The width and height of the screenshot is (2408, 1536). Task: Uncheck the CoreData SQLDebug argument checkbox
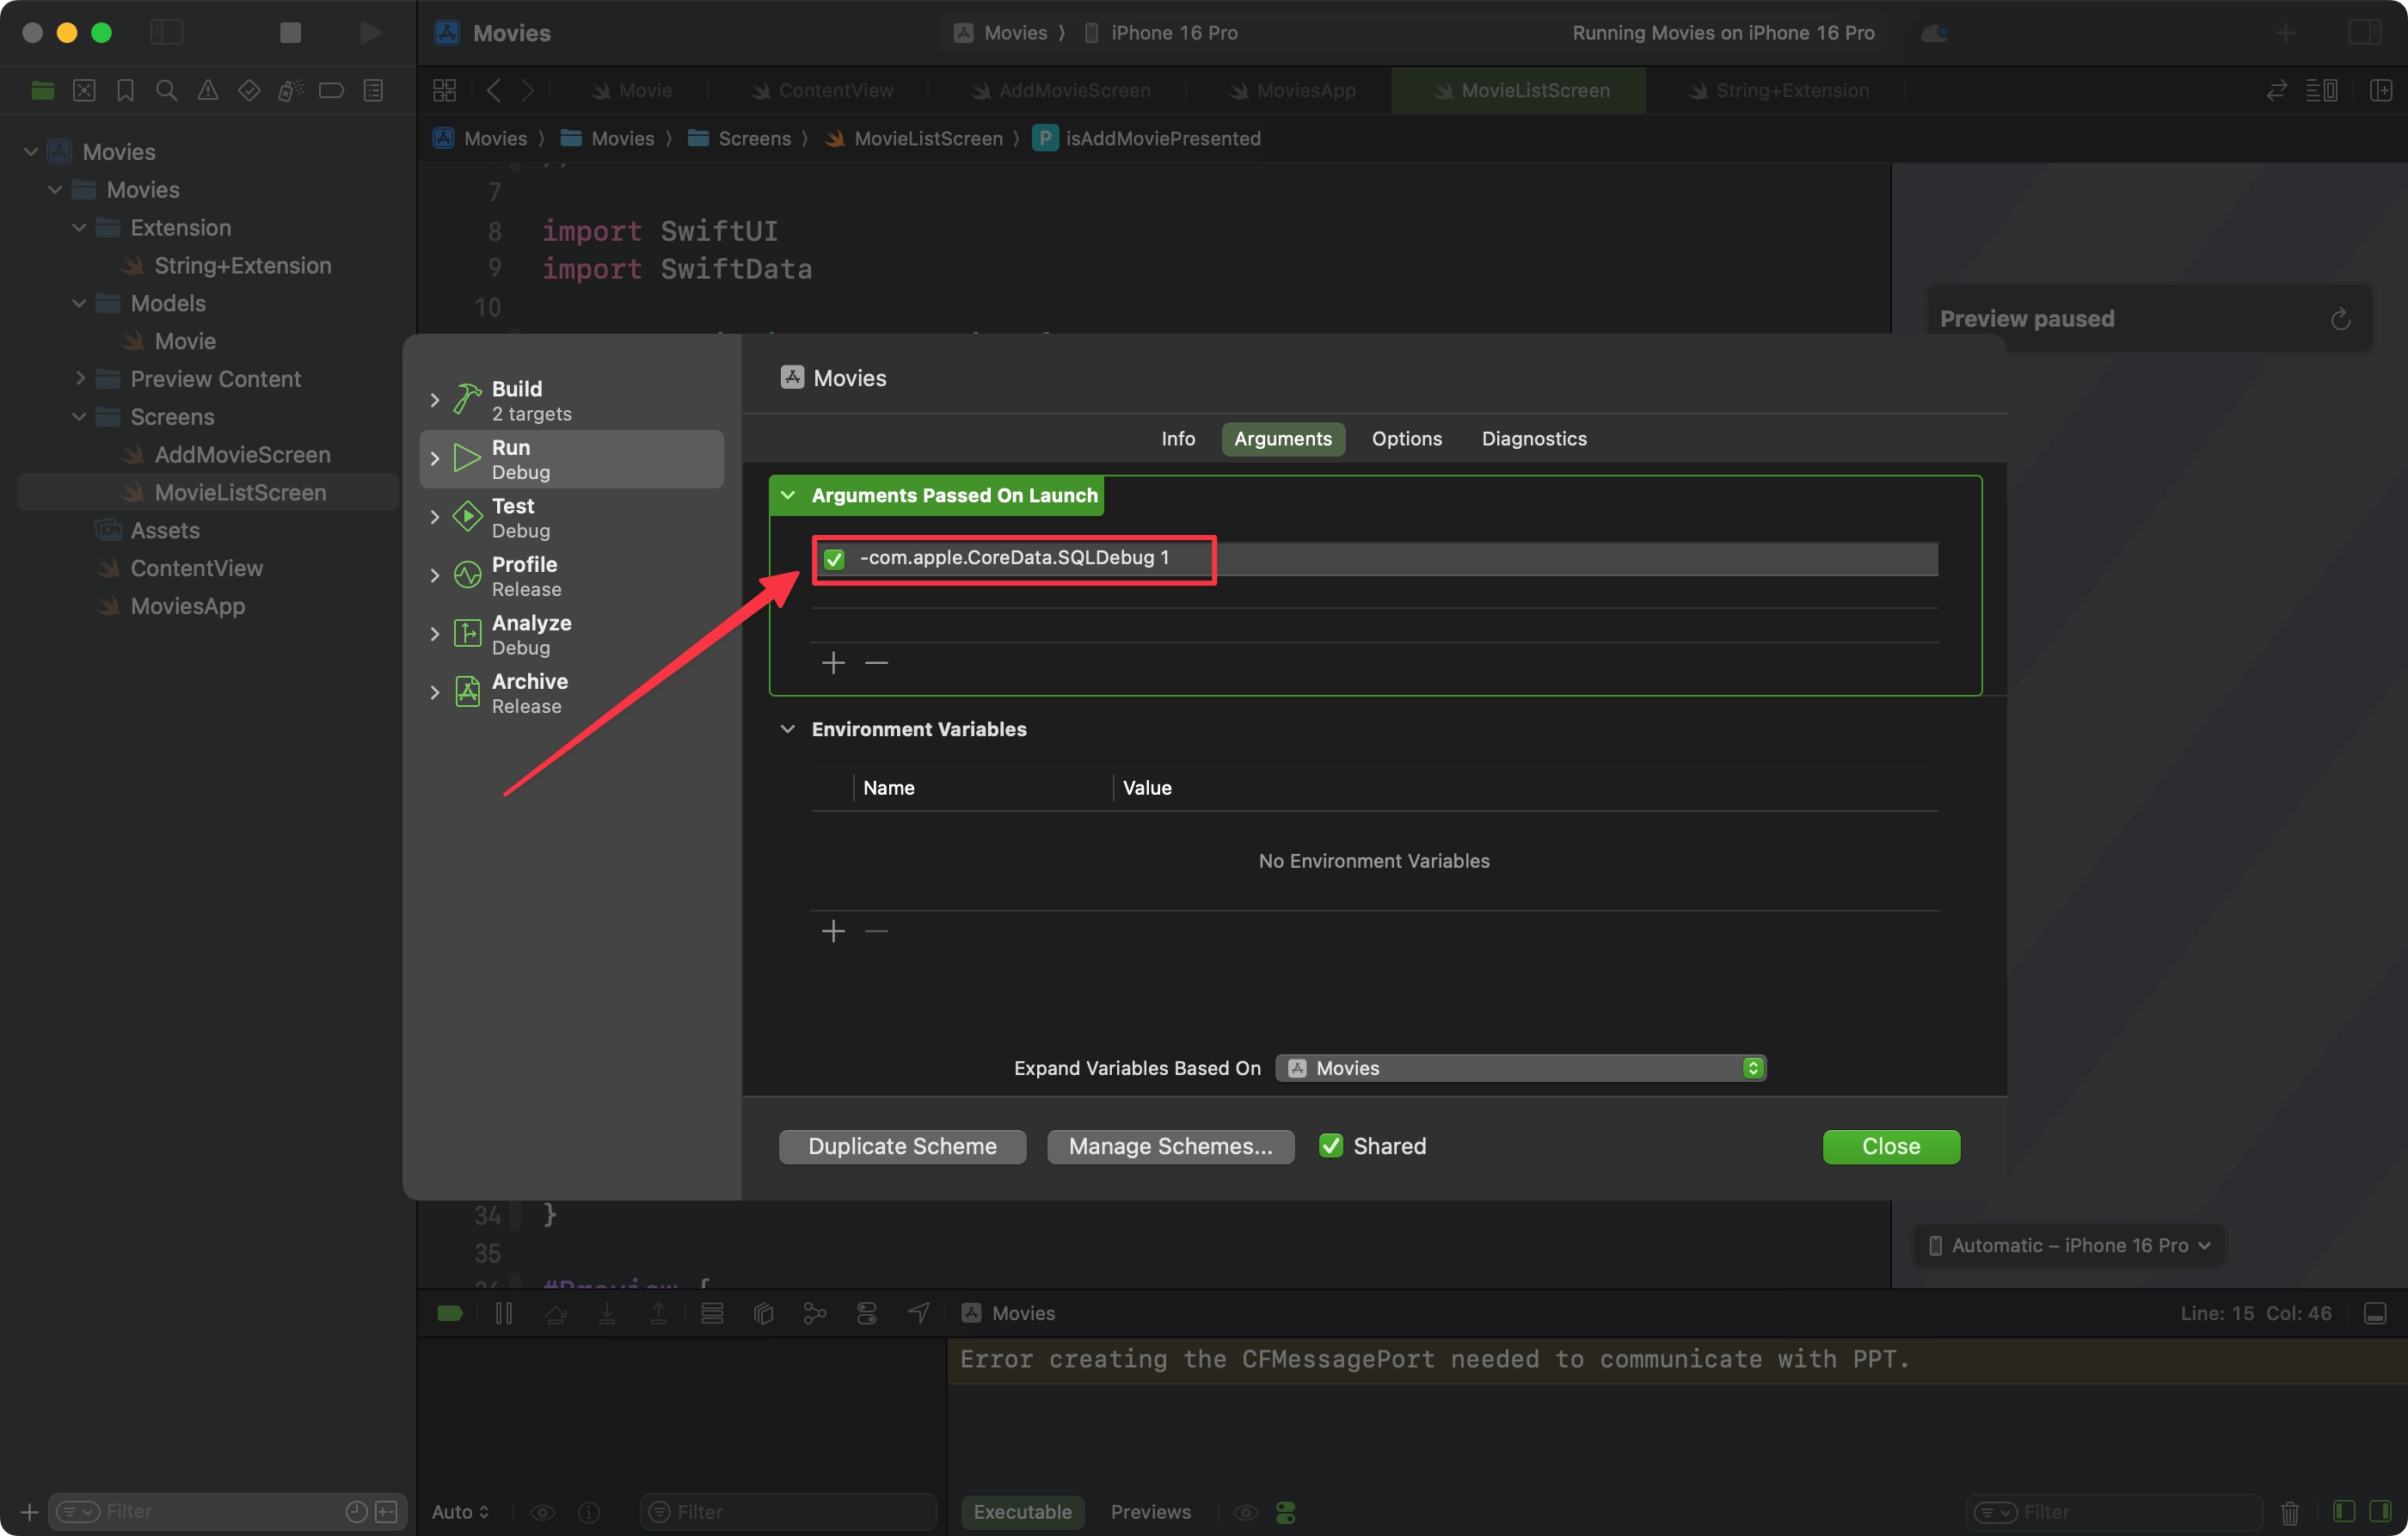pyautogui.click(x=834, y=559)
